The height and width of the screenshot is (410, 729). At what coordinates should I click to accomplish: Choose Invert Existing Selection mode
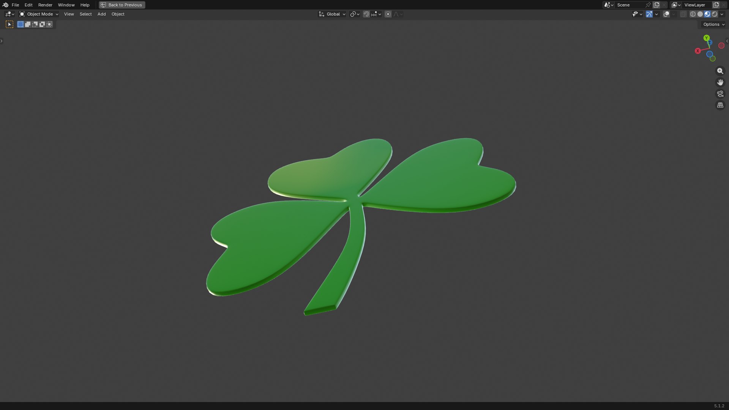(x=42, y=24)
